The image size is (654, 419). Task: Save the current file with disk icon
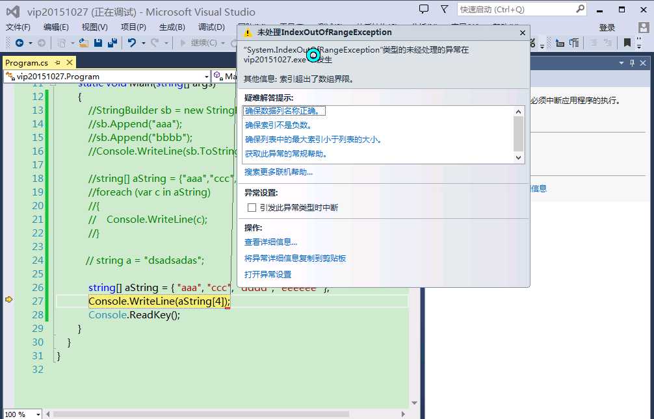pos(98,42)
